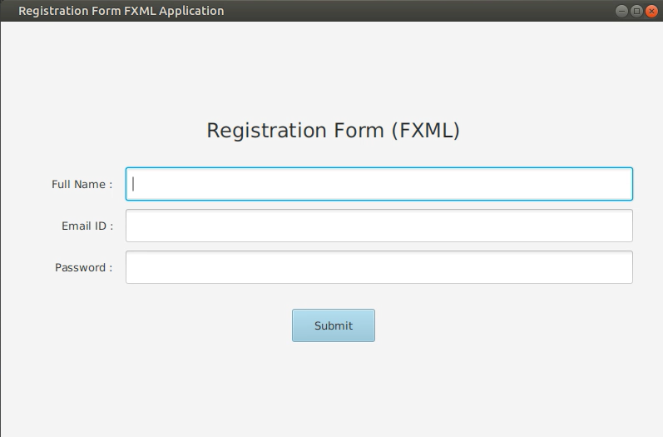
Task: Click the word "Registration" in the form heading
Action: (x=266, y=131)
